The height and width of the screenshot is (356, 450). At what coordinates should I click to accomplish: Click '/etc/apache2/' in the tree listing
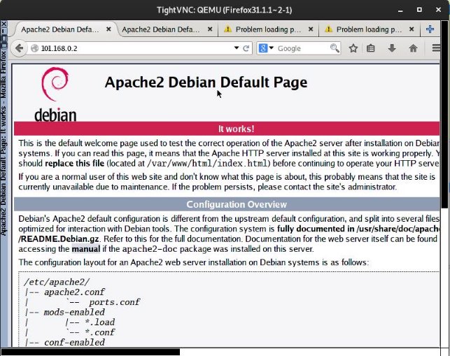(57, 282)
